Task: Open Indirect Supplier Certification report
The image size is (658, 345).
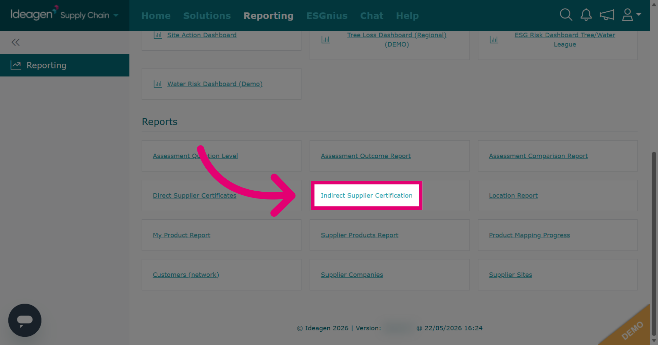Action: 367,195
